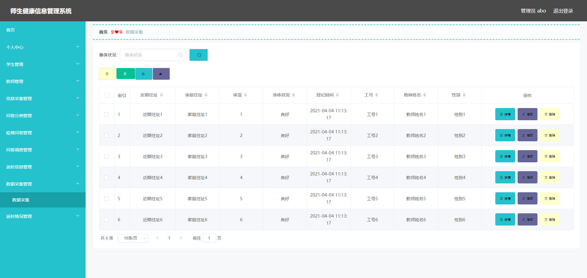This screenshot has height=278, width=587.
Task: Go to next page arrow in pagination
Action: tap(181, 238)
